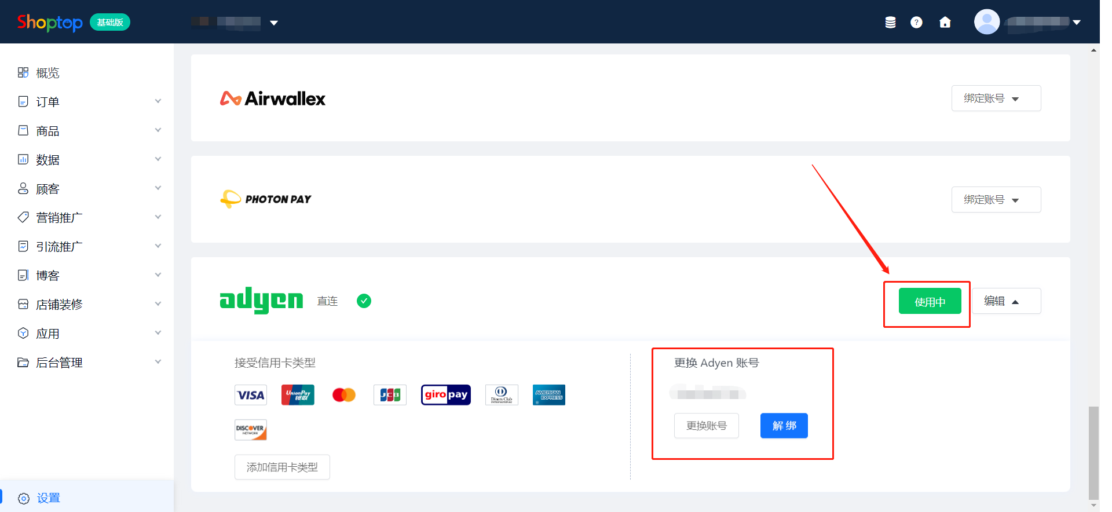Screen dimensions: 1112x512
Task: Click the database stack icon in header
Action: tap(891, 23)
